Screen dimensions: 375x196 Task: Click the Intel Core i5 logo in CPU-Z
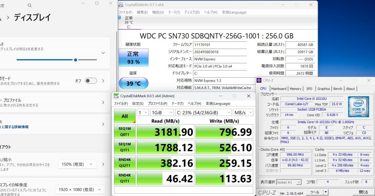click(358, 106)
